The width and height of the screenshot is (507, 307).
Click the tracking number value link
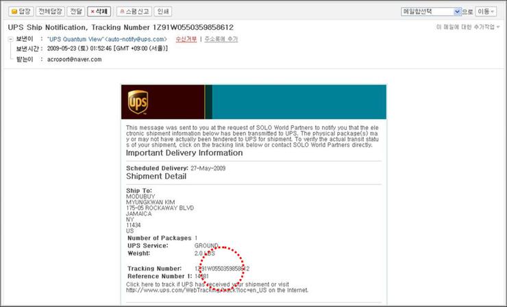pos(222,269)
